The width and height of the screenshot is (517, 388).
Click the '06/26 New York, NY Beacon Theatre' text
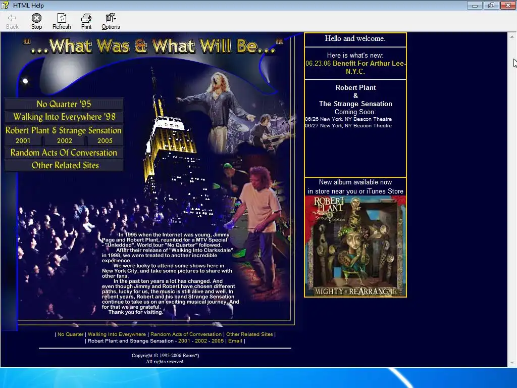(x=348, y=119)
